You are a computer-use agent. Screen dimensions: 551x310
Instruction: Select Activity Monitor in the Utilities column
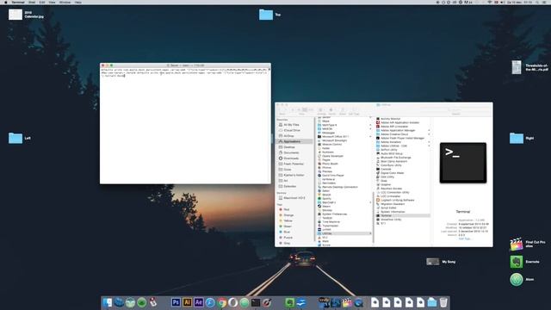click(x=390, y=119)
